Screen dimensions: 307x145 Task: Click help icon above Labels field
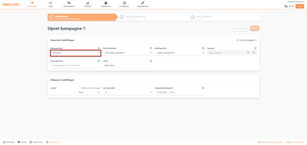[x=151, y=61]
